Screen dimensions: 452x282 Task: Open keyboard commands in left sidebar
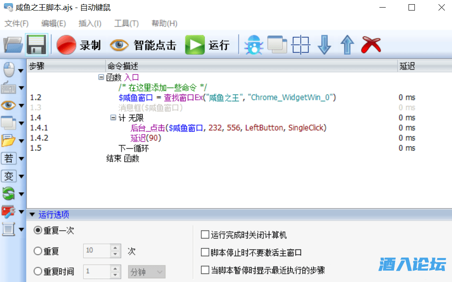point(8,87)
